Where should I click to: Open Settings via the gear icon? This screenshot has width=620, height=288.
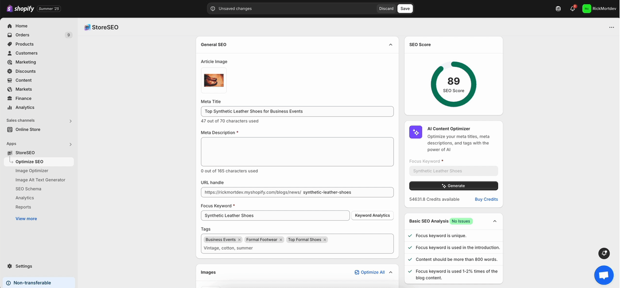point(10,266)
